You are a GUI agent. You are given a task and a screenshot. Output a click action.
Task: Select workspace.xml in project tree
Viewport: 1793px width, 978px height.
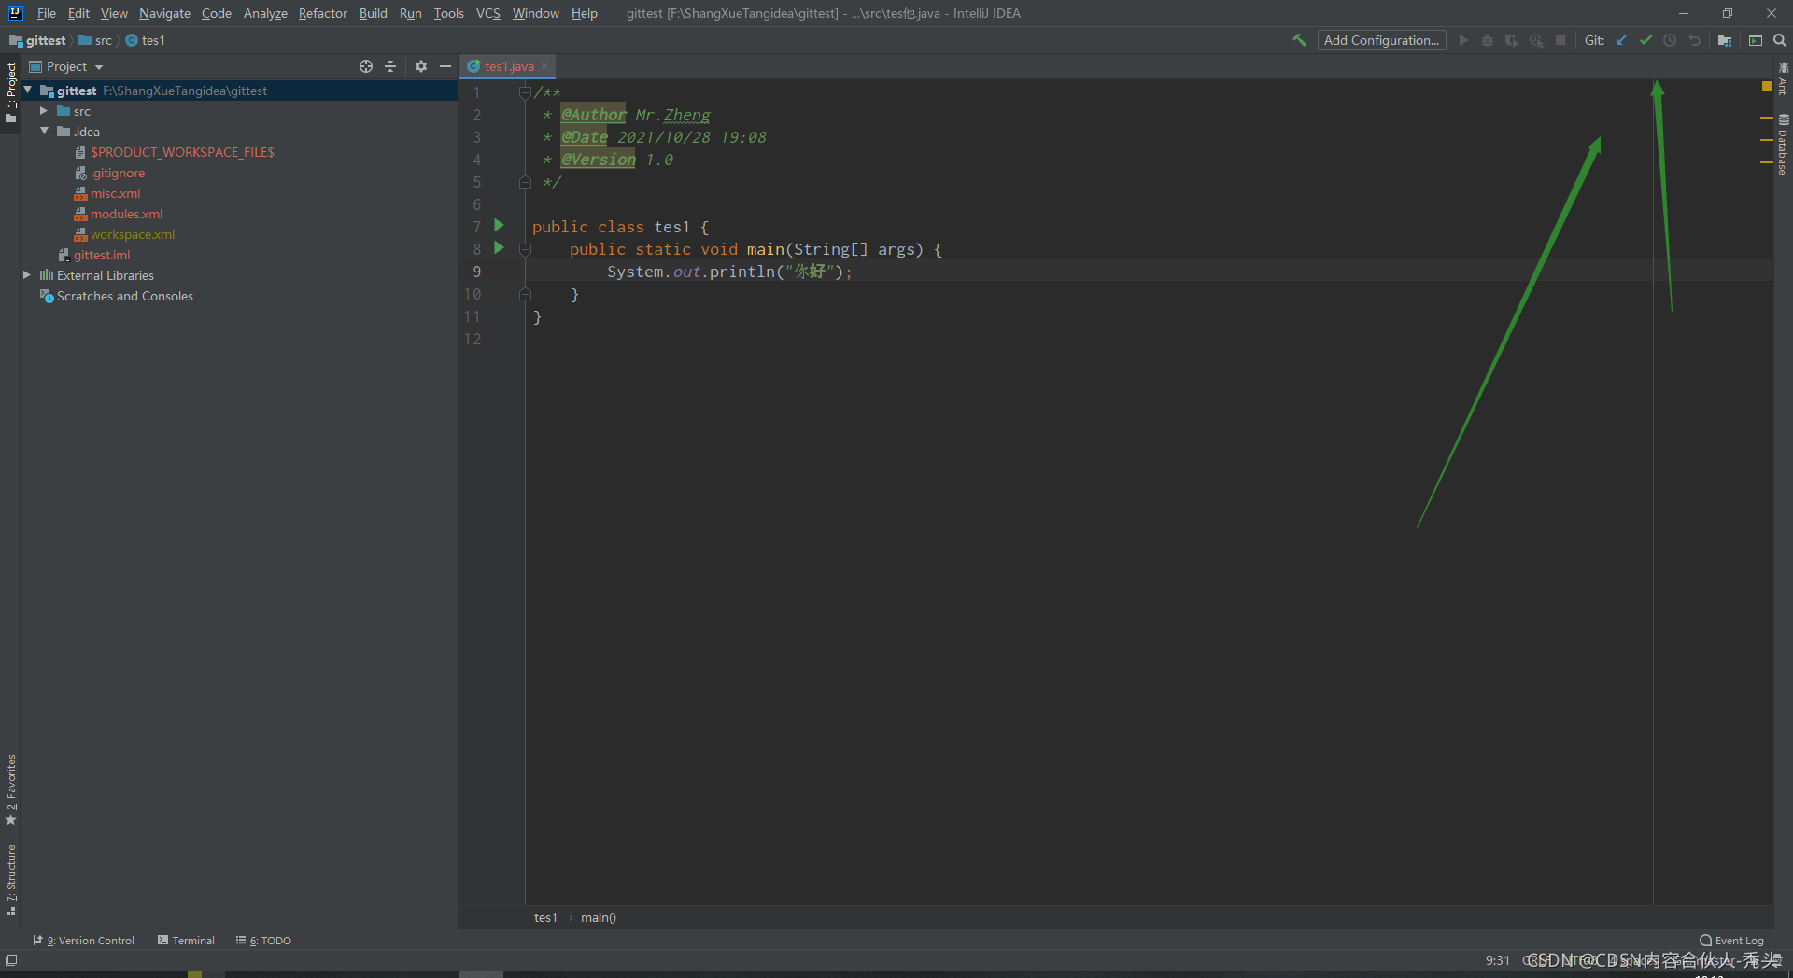[x=132, y=234]
